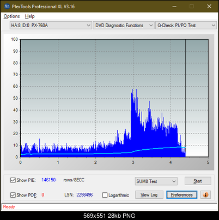The image size is (219, 220).
Task: Open the Preferences dialog
Action: tap(182, 195)
